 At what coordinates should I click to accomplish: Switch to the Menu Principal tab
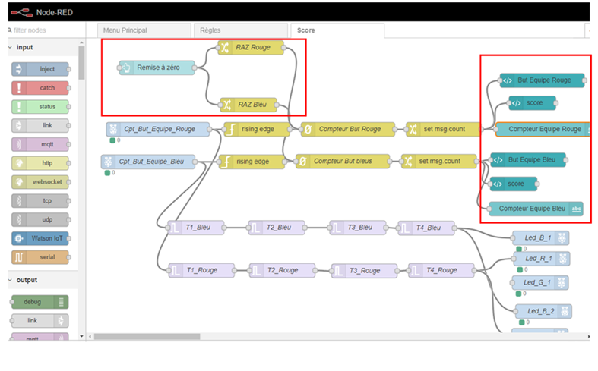click(x=144, y=30)
